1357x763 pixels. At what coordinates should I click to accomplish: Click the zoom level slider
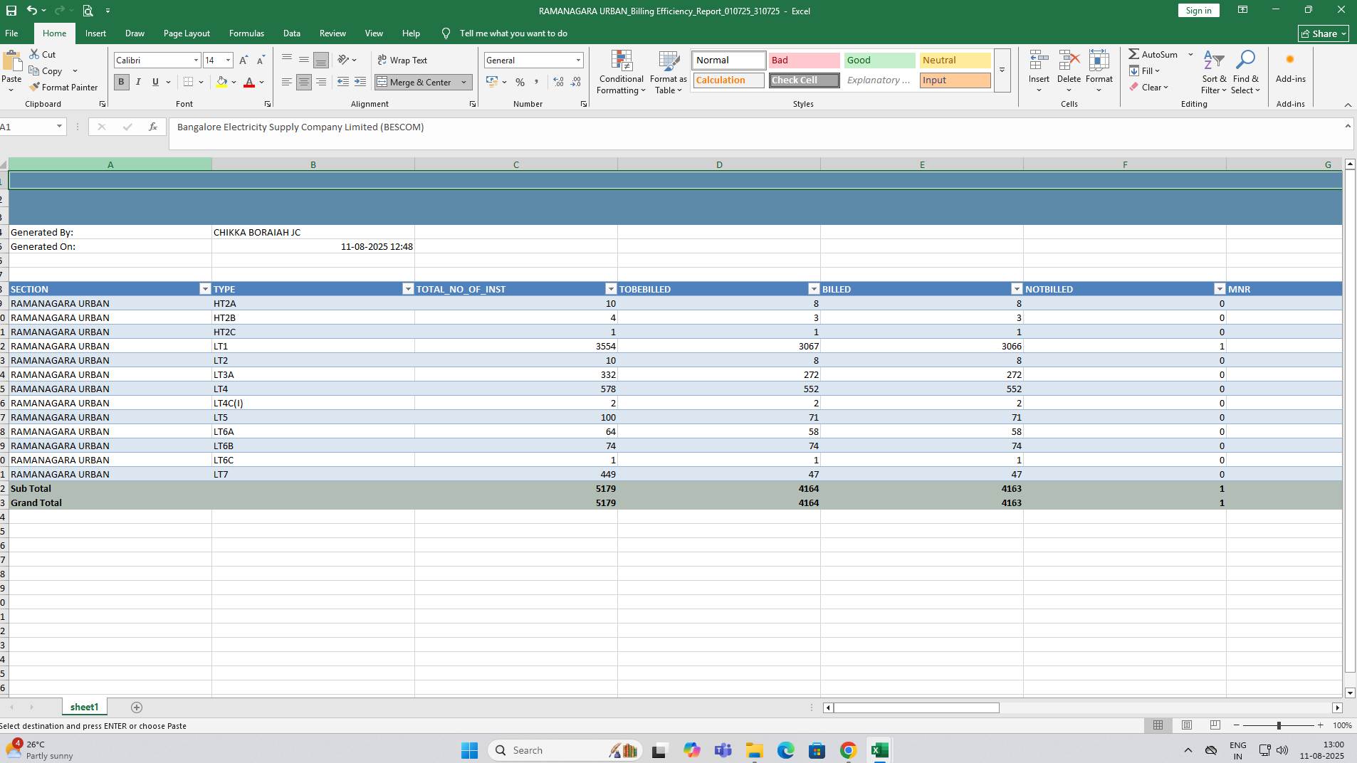tap(1279, 725)
